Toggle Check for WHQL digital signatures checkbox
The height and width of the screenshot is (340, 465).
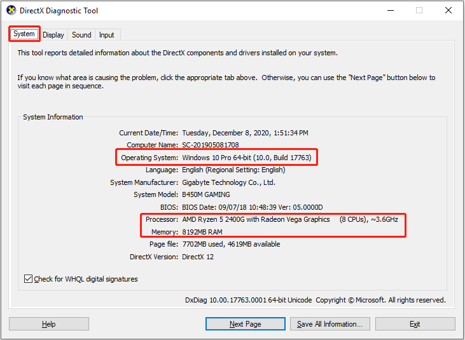(28, 279)
